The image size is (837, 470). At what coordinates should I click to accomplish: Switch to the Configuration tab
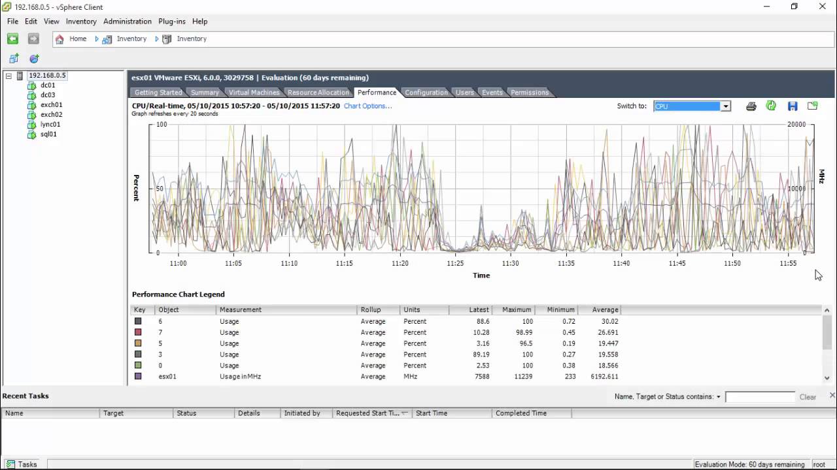pos(426,93)
